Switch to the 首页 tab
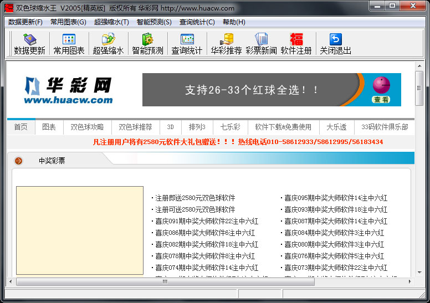Image resolution: width=430 pixels, height=303 pixels. coord(21,127)
